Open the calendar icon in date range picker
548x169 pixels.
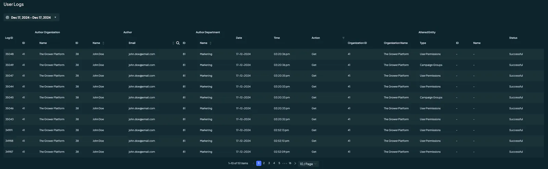tap(8, 17)
